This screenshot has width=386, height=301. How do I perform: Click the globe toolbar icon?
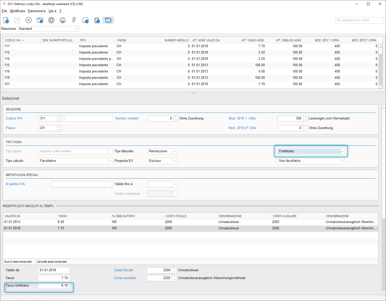[51, 20]
